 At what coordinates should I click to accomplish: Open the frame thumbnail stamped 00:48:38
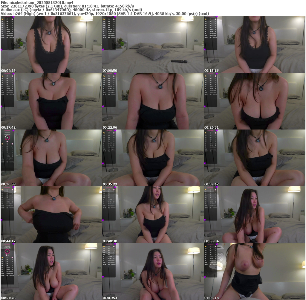tap(153, 215)
